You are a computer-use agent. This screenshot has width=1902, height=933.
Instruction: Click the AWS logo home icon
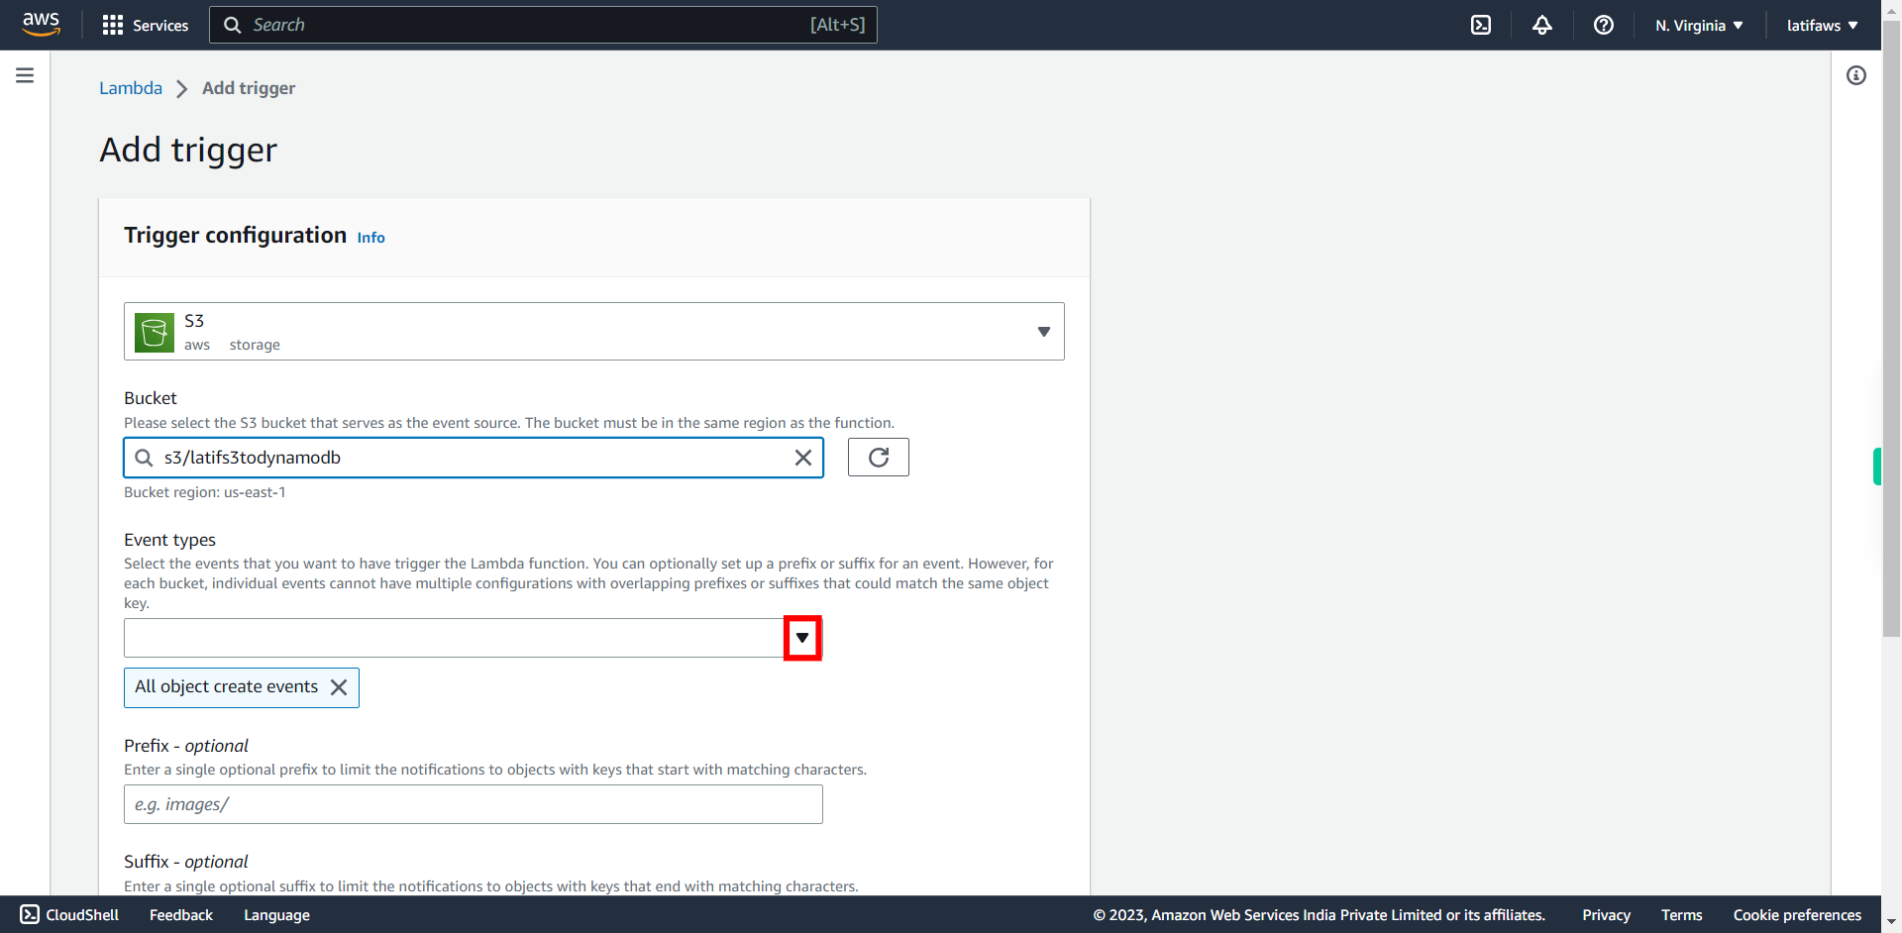click(42, 24)
